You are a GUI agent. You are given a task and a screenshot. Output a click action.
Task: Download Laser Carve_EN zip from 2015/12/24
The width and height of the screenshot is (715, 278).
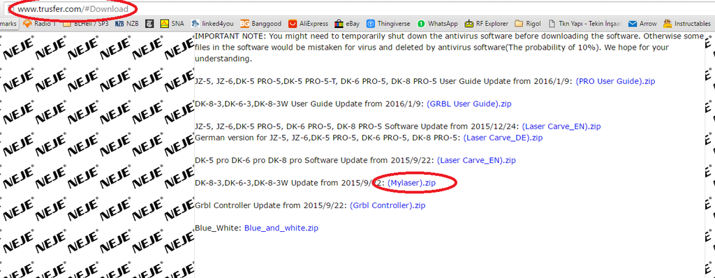point(561,126)
